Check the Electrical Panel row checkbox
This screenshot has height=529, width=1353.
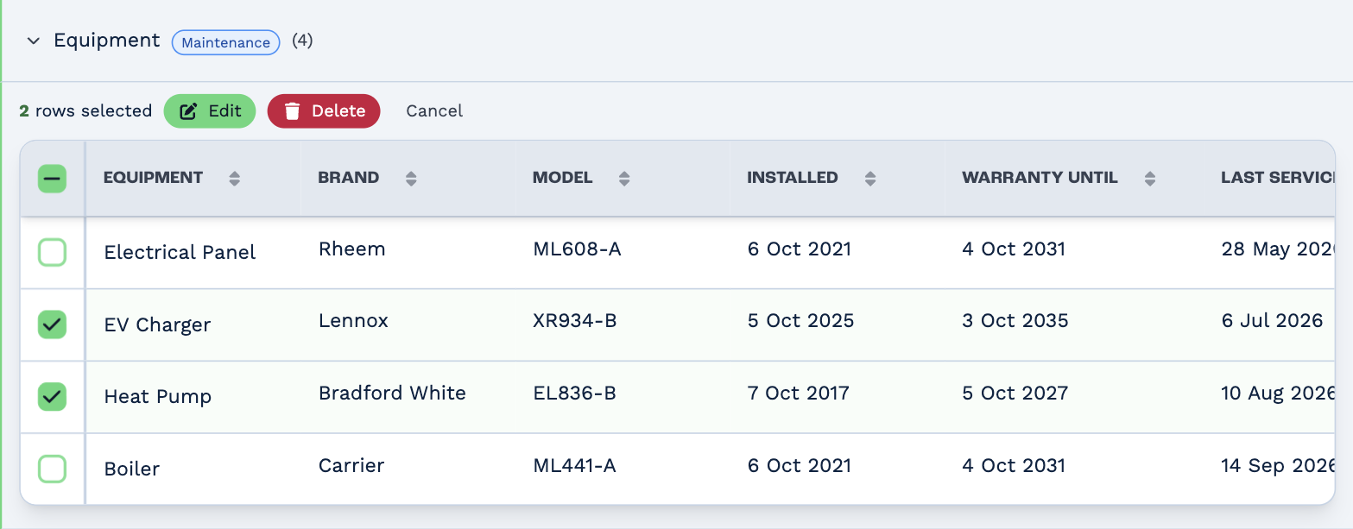pyautogui.click(x=52, y=252)
